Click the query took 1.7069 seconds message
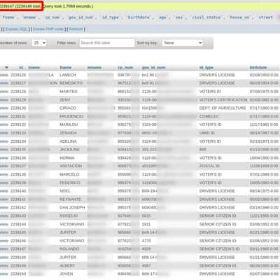Viewport: 280px width, 280px height. [x=68, y=6]
